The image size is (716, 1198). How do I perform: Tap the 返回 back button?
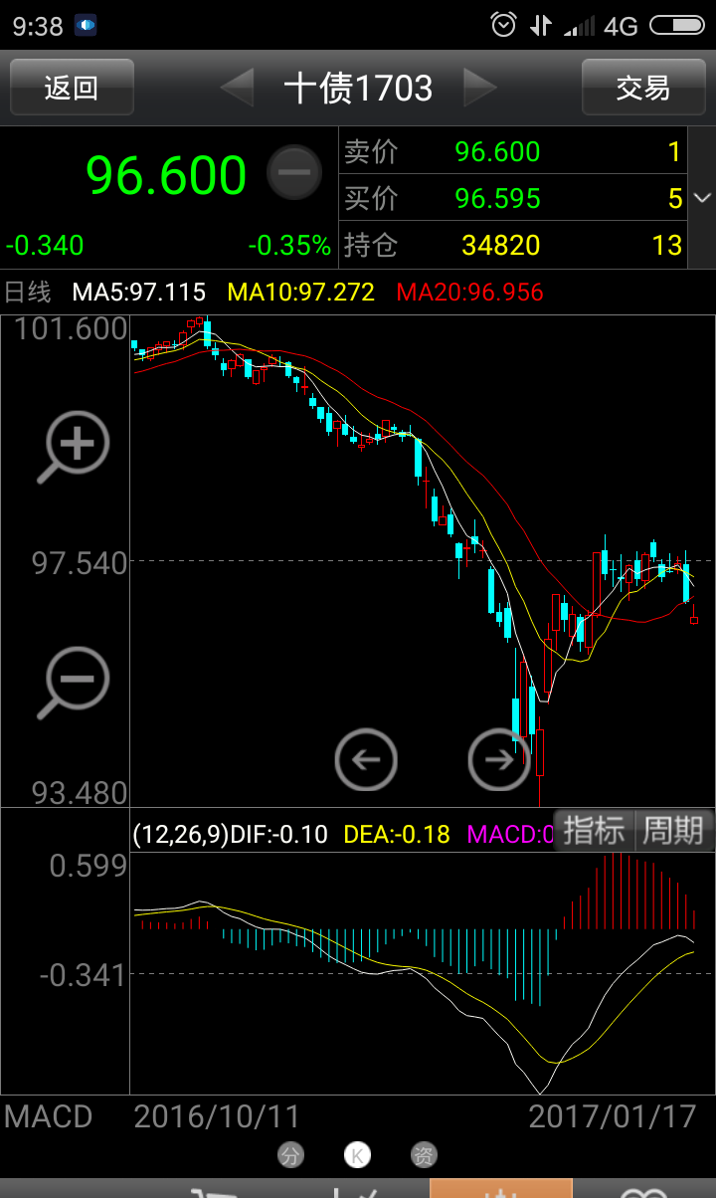tap(72, 88)
